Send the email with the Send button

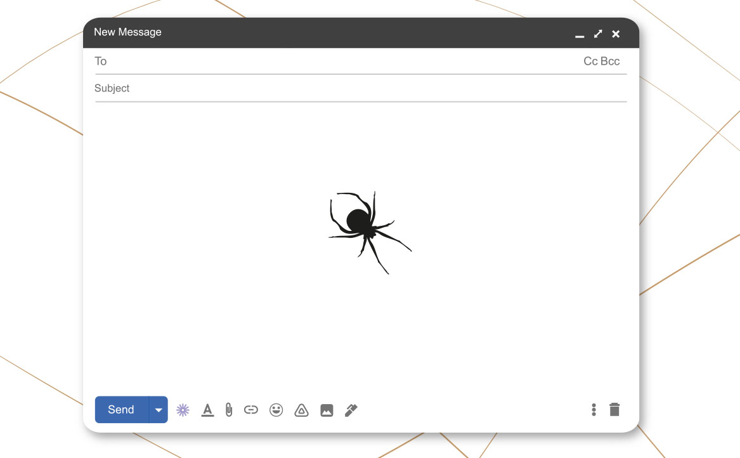pyautogui.click(x=122, y=409)
